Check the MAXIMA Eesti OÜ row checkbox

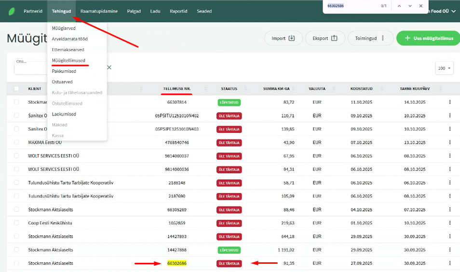coord(17,142)
